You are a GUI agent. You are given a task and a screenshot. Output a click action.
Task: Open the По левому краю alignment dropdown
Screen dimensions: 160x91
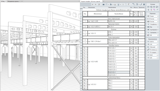coord(154,50)
